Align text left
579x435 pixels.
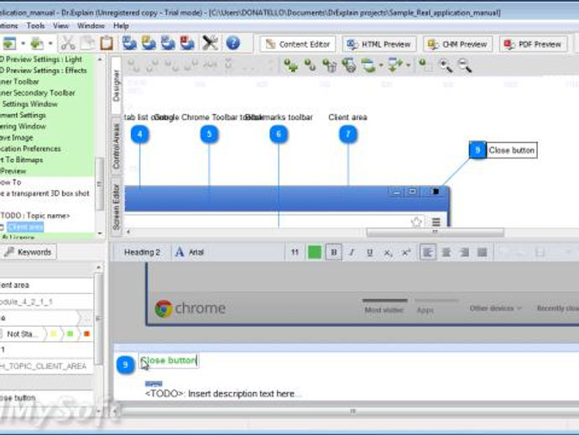pos(428,253)
